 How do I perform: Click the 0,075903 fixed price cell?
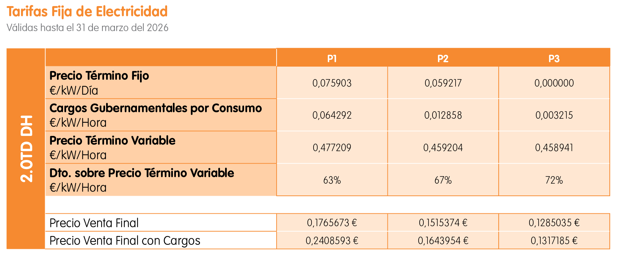[x=332, y=83]
